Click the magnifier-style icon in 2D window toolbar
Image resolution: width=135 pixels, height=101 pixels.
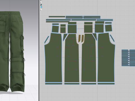tap(41, 5)
